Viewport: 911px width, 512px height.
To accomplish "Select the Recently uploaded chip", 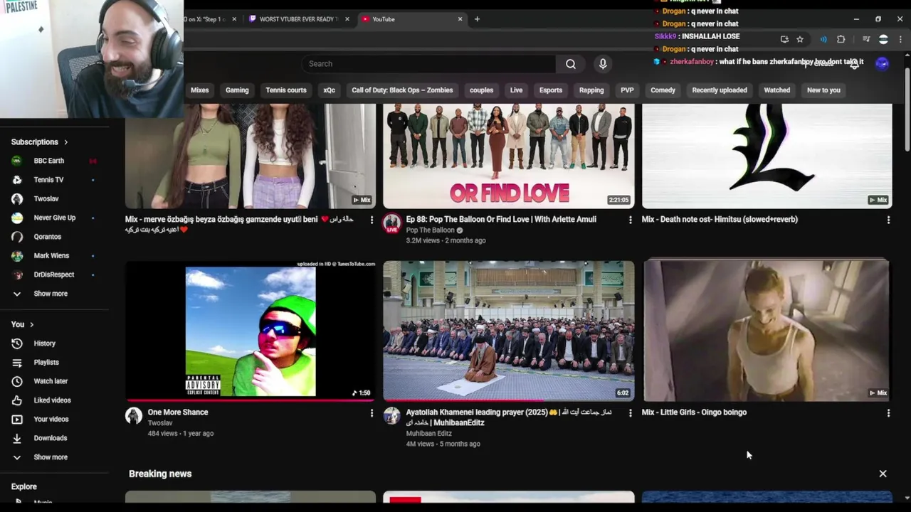I will pyautogui.click(x=720, y=90).
